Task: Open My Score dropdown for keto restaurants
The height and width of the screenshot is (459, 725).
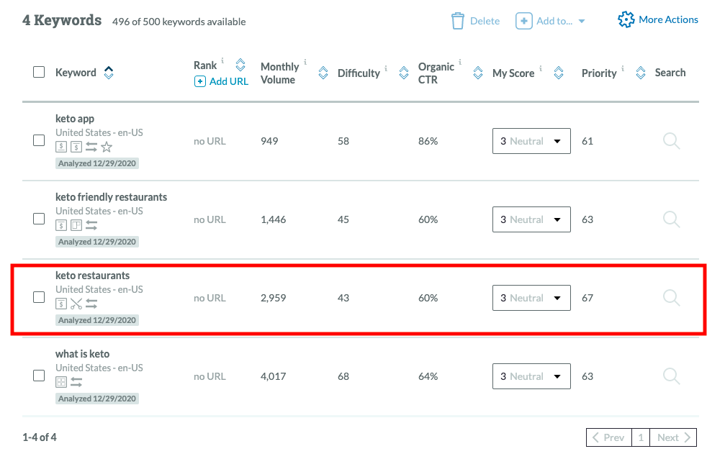Action: coord(531,298)
